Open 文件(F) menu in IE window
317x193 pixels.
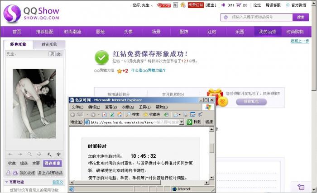point(77,107)
